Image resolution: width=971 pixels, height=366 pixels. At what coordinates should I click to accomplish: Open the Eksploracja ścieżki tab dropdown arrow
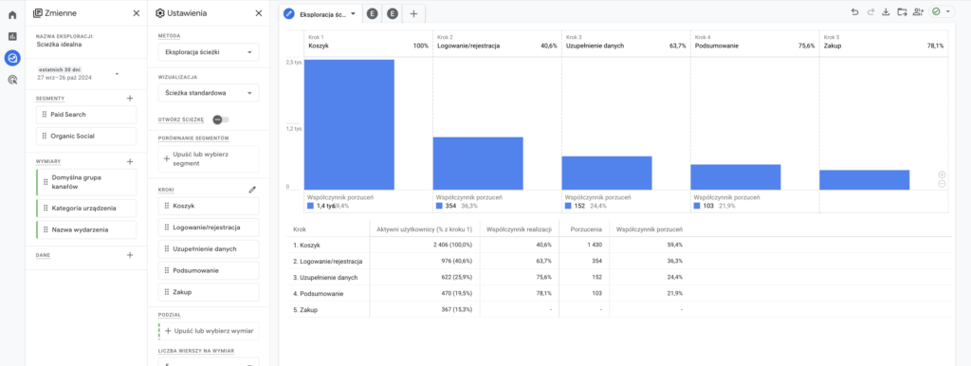pos(353,13)
